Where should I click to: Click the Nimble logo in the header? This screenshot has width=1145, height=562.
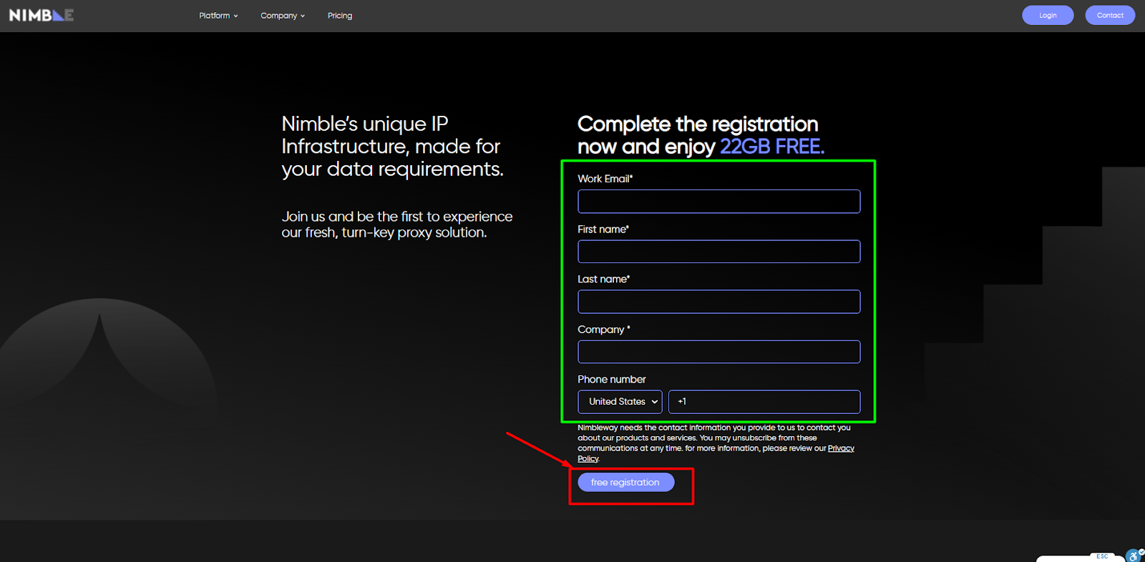(41, 15)
